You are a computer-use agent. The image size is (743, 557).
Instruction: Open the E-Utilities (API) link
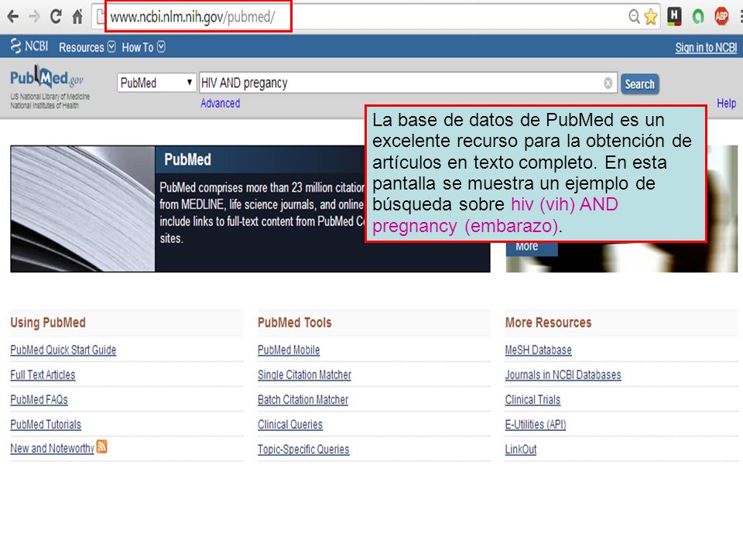click(536, 425)
